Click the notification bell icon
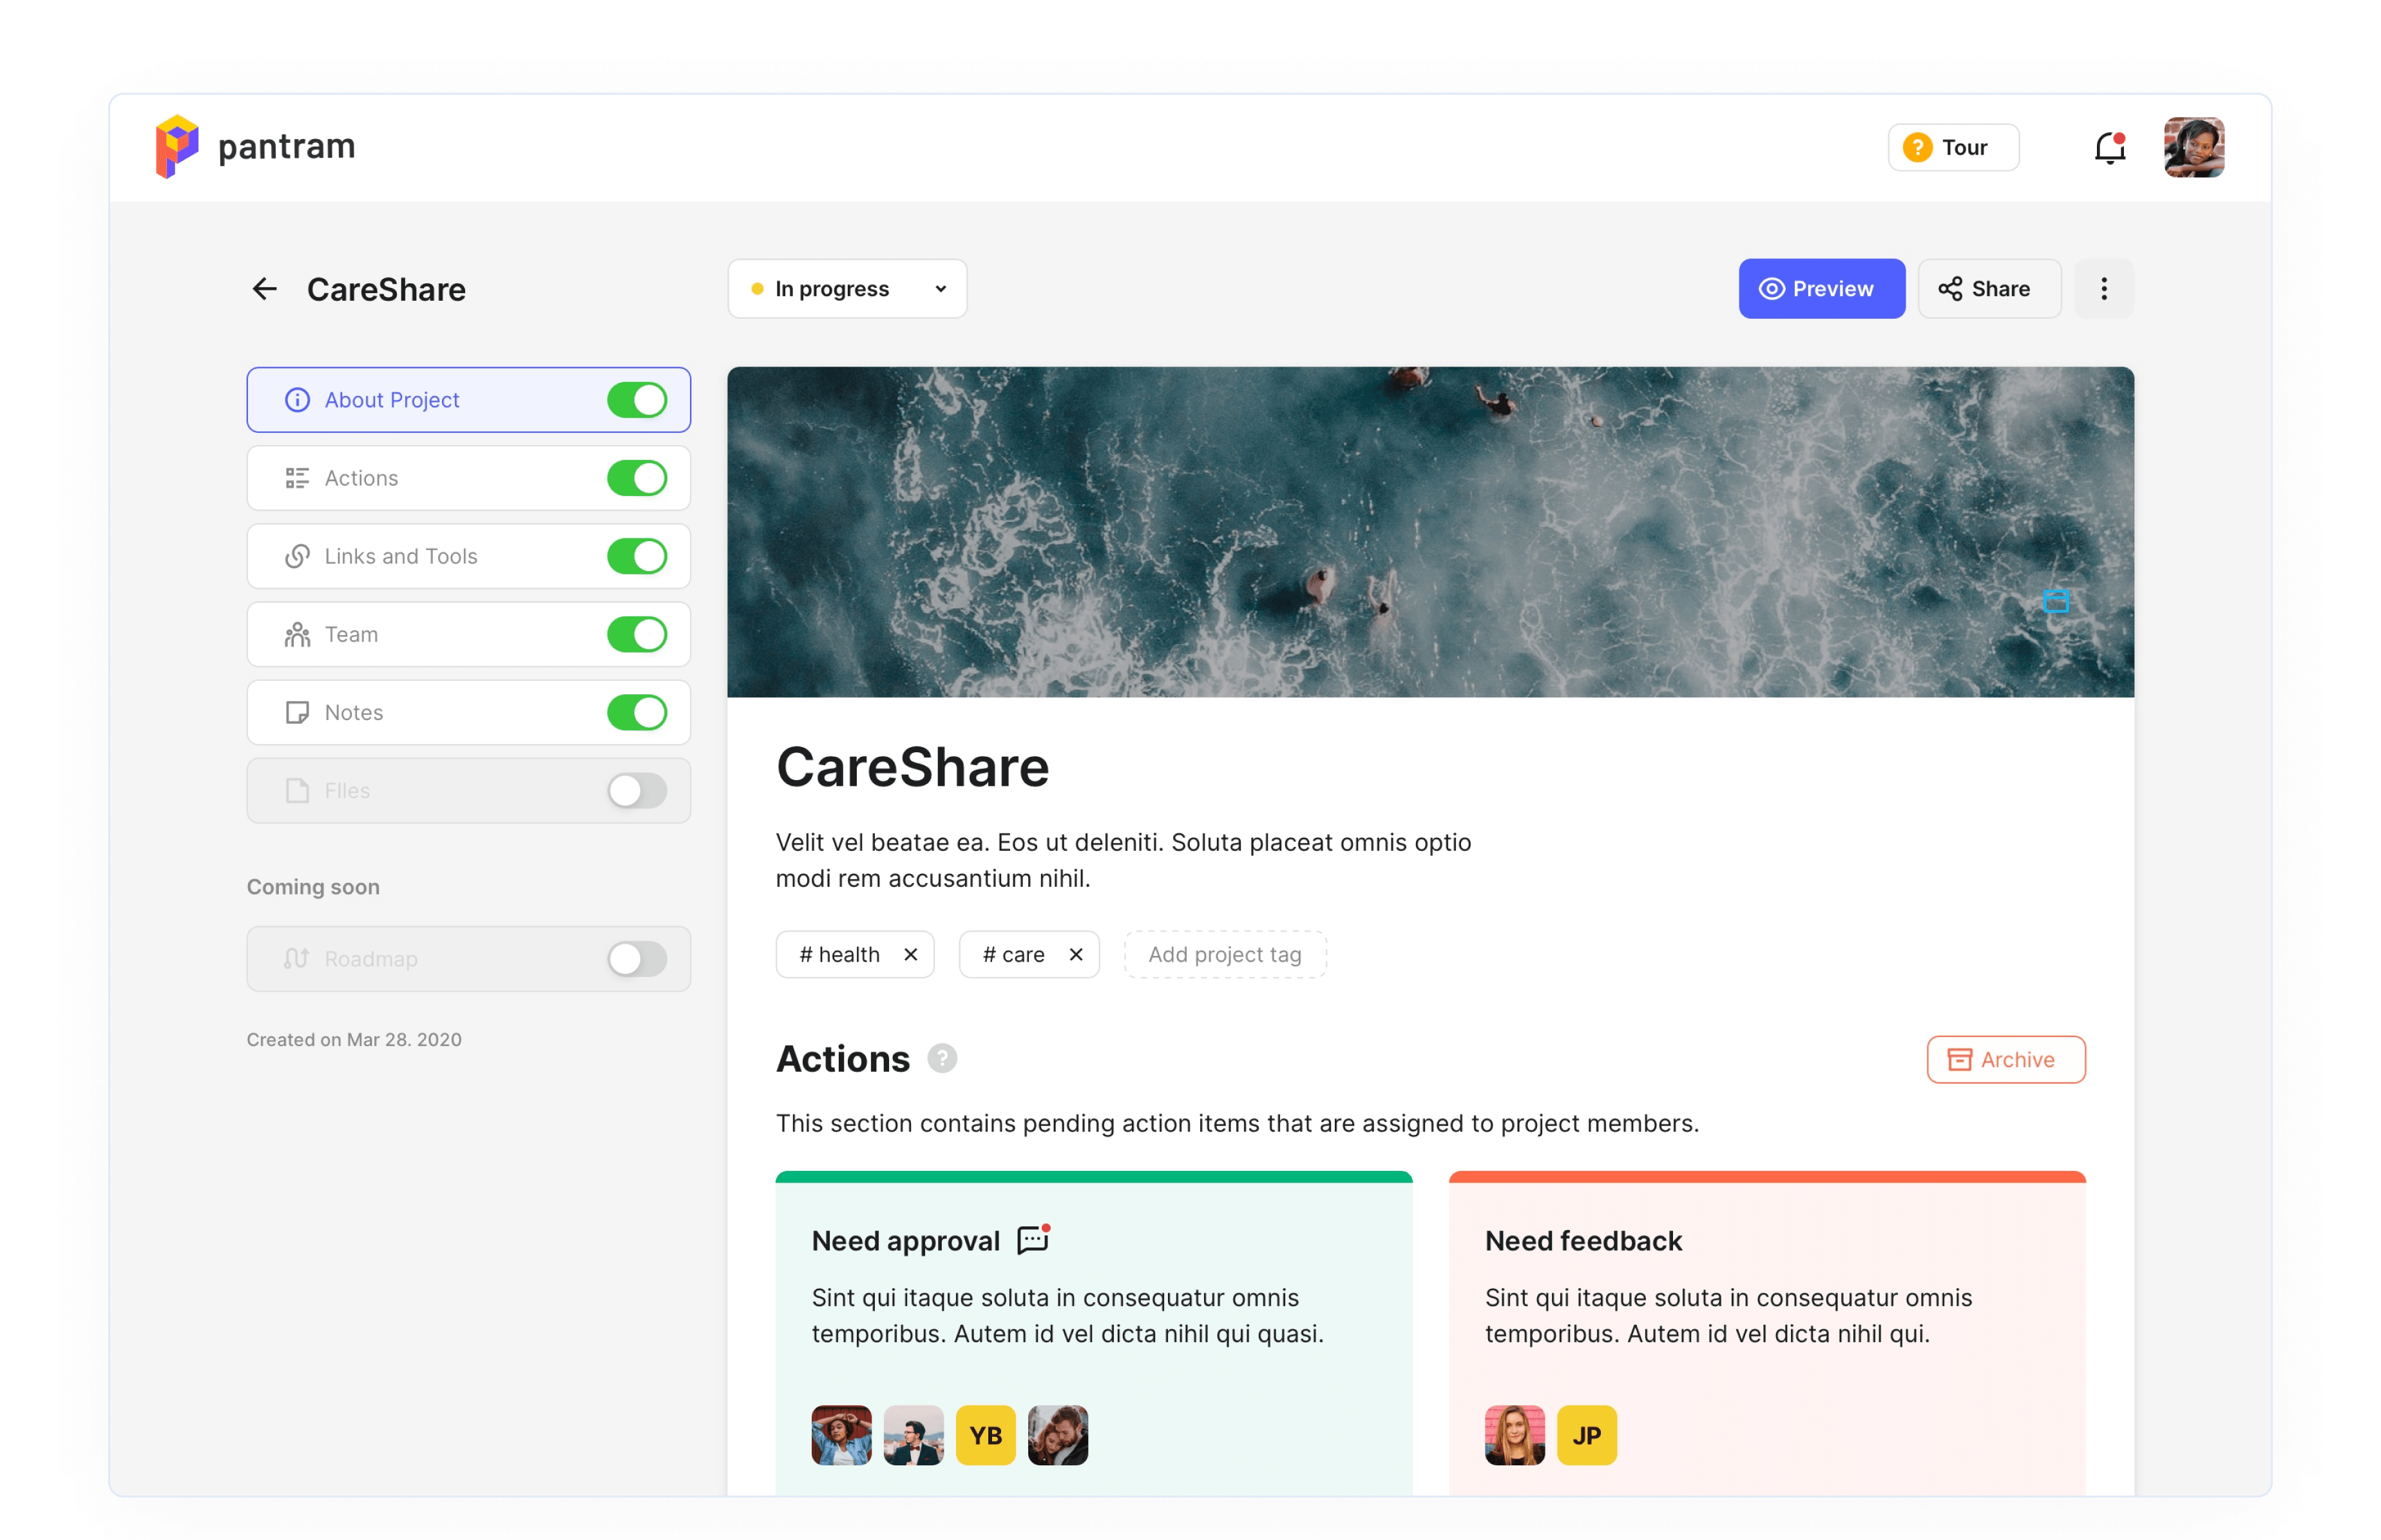The image size is (2381, 1540). (x=2108, y=147)
